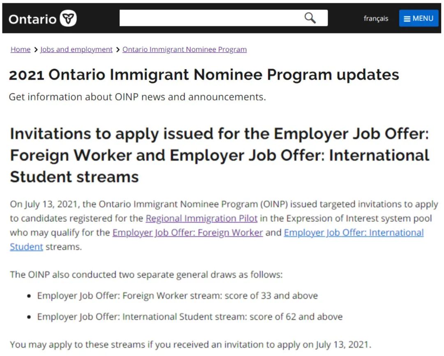Follow Employer Job Offer: International Student link
444x356 pixels.
[x=354, y=233]
